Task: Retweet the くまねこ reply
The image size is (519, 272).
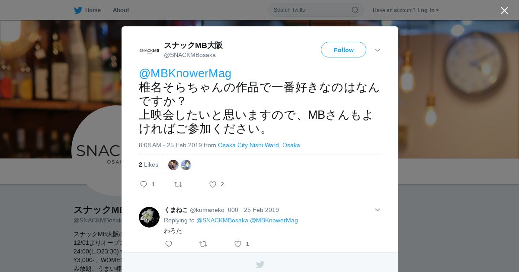Action: [203, 244]
